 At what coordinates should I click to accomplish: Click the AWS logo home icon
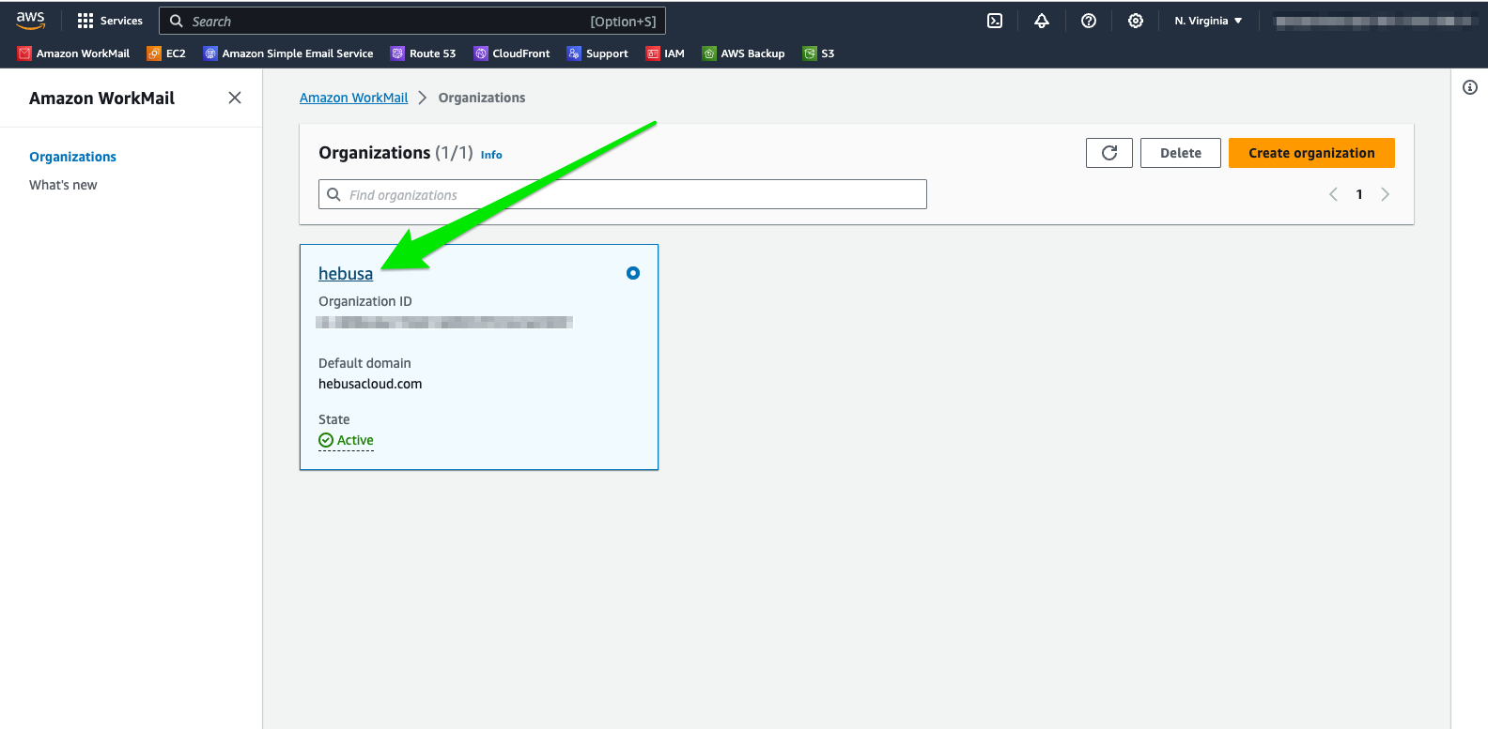coord(31,21)
